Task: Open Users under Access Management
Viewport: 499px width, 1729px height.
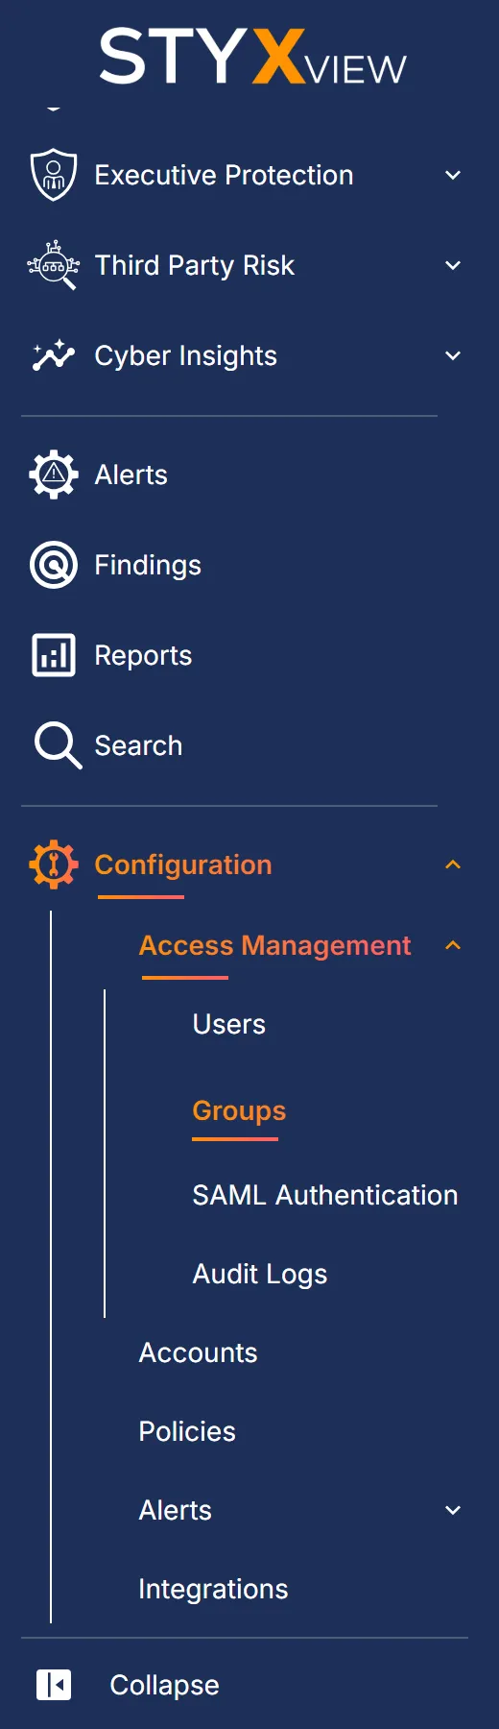Action: point(228,1024)
